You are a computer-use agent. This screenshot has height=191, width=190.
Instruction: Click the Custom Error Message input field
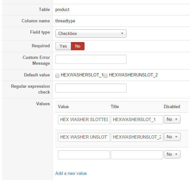pyautogui.click(x=91, y=59)
